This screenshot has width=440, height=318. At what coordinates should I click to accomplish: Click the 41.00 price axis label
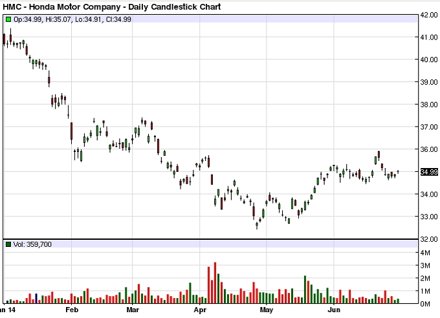pyautogui.click(x=429, y=37)
